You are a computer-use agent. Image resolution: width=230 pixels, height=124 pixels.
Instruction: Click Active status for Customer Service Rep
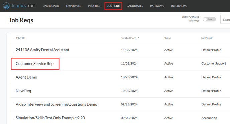point(168,63)
